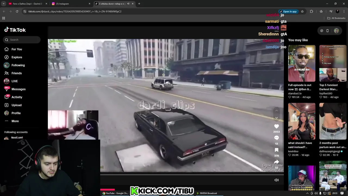Image resolution: width=348 pixels, height=196 pixels.
Task: Open the Top 5 funniest Darkest Man thumbnail
Action: tap(333, 63)
